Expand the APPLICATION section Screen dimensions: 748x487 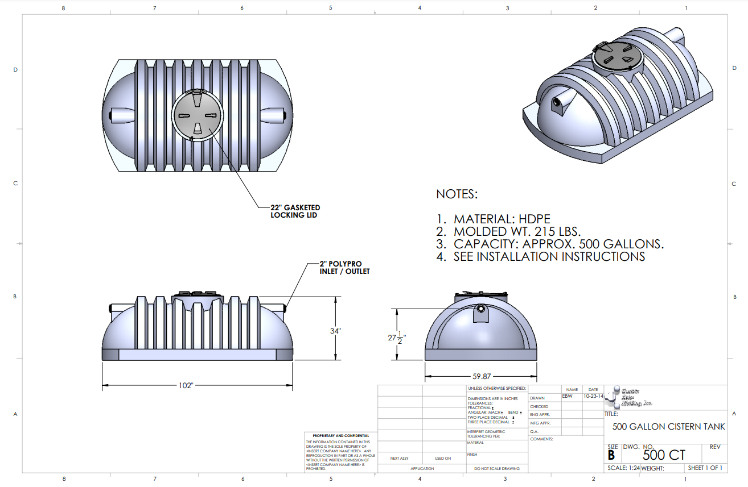tap(421, 468)
